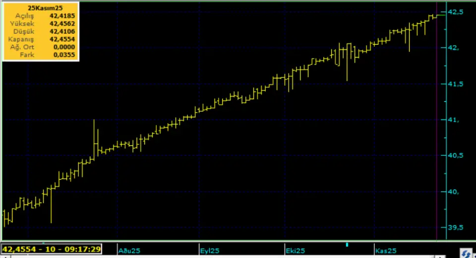Click the small cyan marker on time axis
The height and width of the screenshot is (258, 476).
click(347, 245)
